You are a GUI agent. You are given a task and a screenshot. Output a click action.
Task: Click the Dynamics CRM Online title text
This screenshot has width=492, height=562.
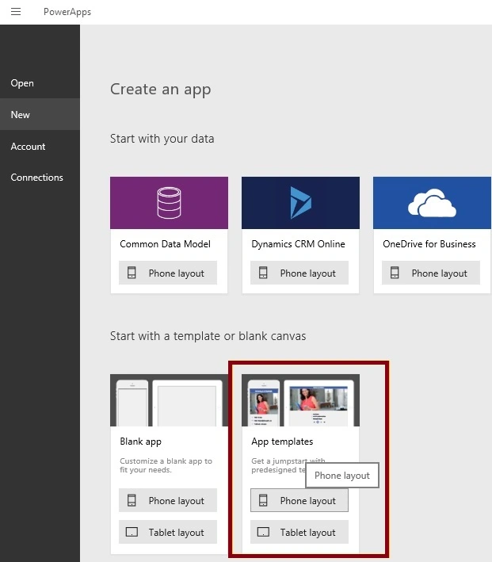point(298,244)
